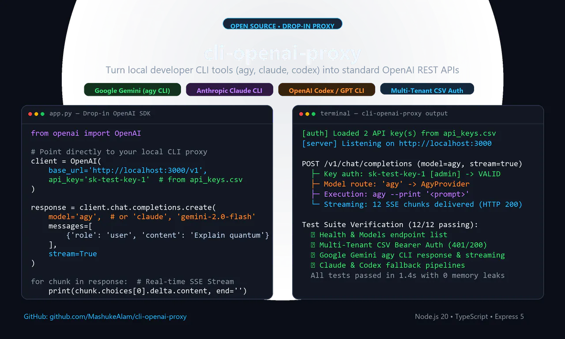Image resolution: width=565 pixels, height=339 pixels.
Task: Click the 'Health & Models endpoint list' result
Action: (379, 235)
